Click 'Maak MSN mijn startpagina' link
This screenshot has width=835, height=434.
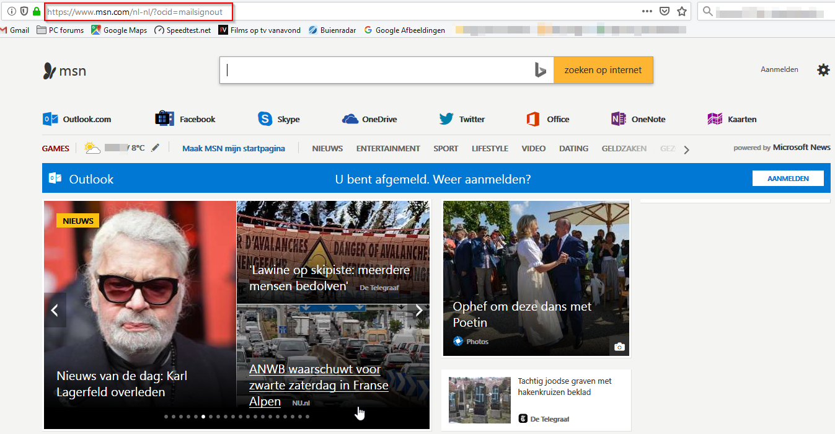click(234, 148)
